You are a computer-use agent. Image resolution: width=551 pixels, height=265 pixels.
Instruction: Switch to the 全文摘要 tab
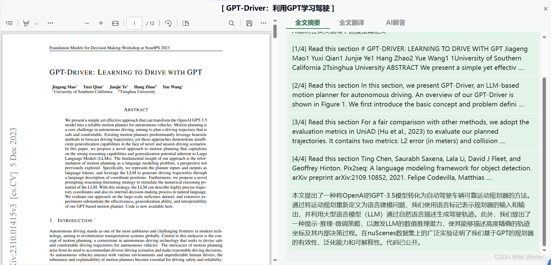click(308, 23)
